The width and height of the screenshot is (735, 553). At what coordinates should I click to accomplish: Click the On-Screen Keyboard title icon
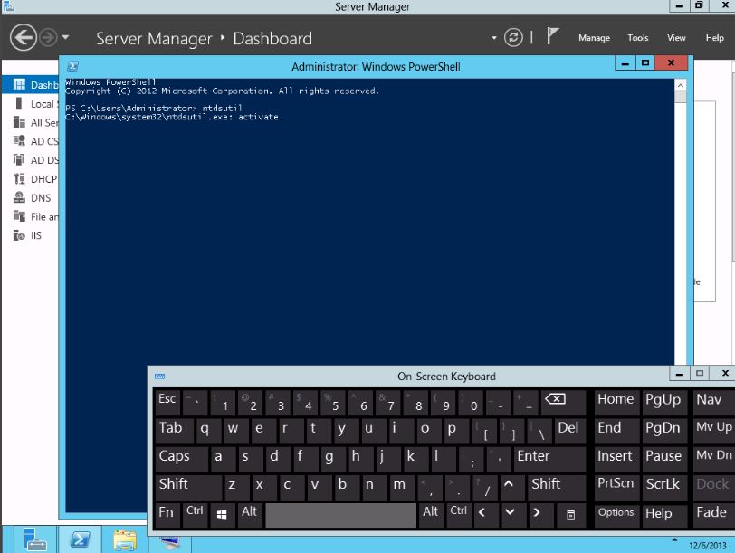[x=159, y=377]
